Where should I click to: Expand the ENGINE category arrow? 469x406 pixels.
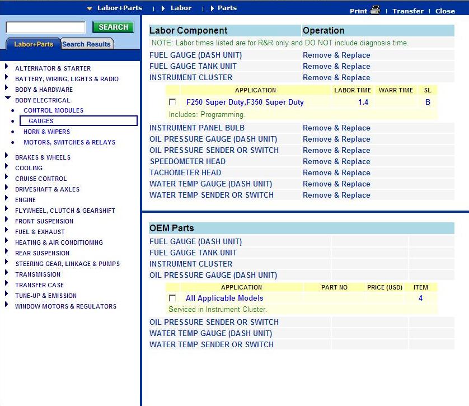pyautogui.click(x=7, y=199)
